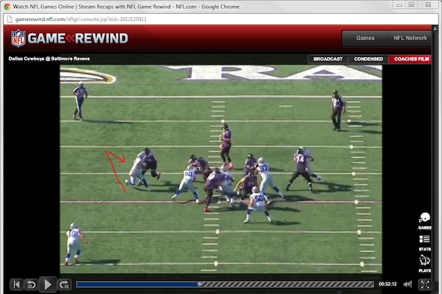Click the page scrollbar up arrow

tap(435, 28)
